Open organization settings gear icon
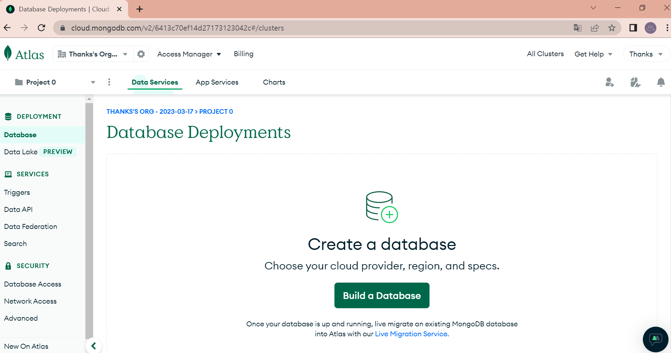 [141, 54]
